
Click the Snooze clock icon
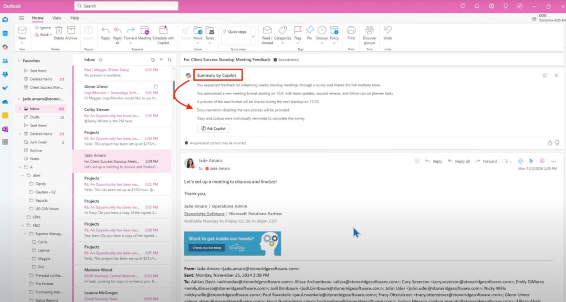pos(322,30)
